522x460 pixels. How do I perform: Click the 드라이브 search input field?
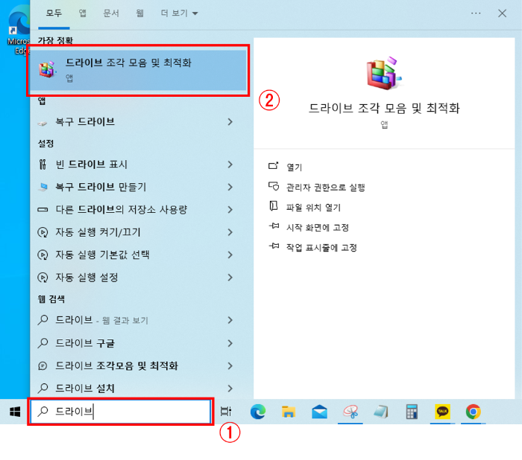coord(121,412)
